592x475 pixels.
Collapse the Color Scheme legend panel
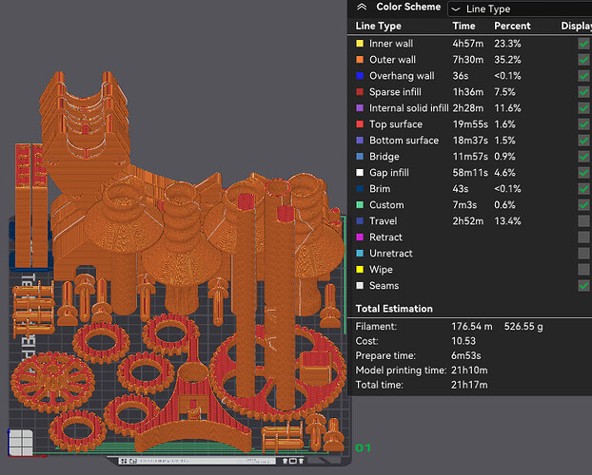(x=361, y=8)
